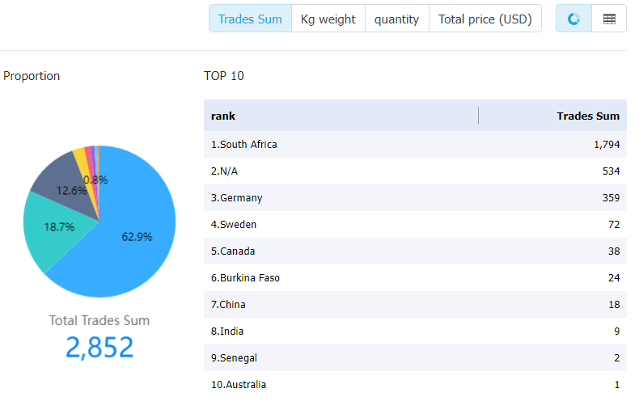Select the 9.Senegal row label
The height and width of the screenshot is (414, 639).
(234, 358)
